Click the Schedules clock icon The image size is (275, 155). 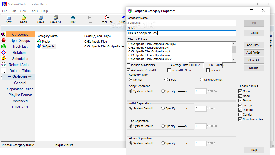(x=3, y=58)
